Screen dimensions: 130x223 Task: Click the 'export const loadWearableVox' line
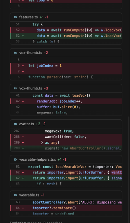(x=66, y=167)
